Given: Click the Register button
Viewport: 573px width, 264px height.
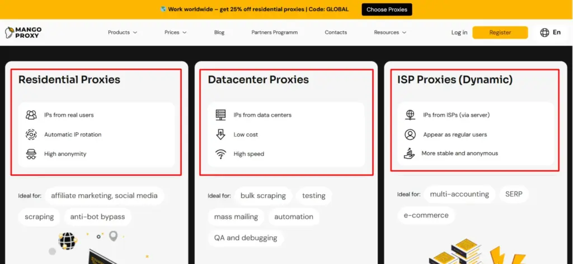Looking at the screenshot, I should pyautogui.click(x=500, y=32).
